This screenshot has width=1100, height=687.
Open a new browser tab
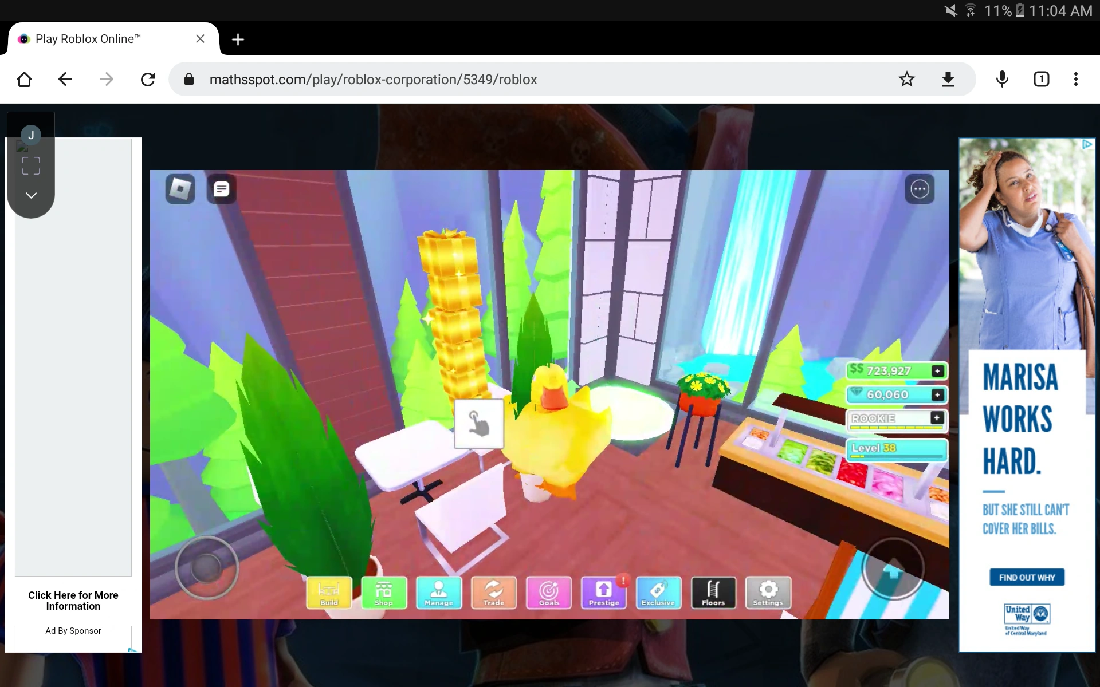click(238, 39)
